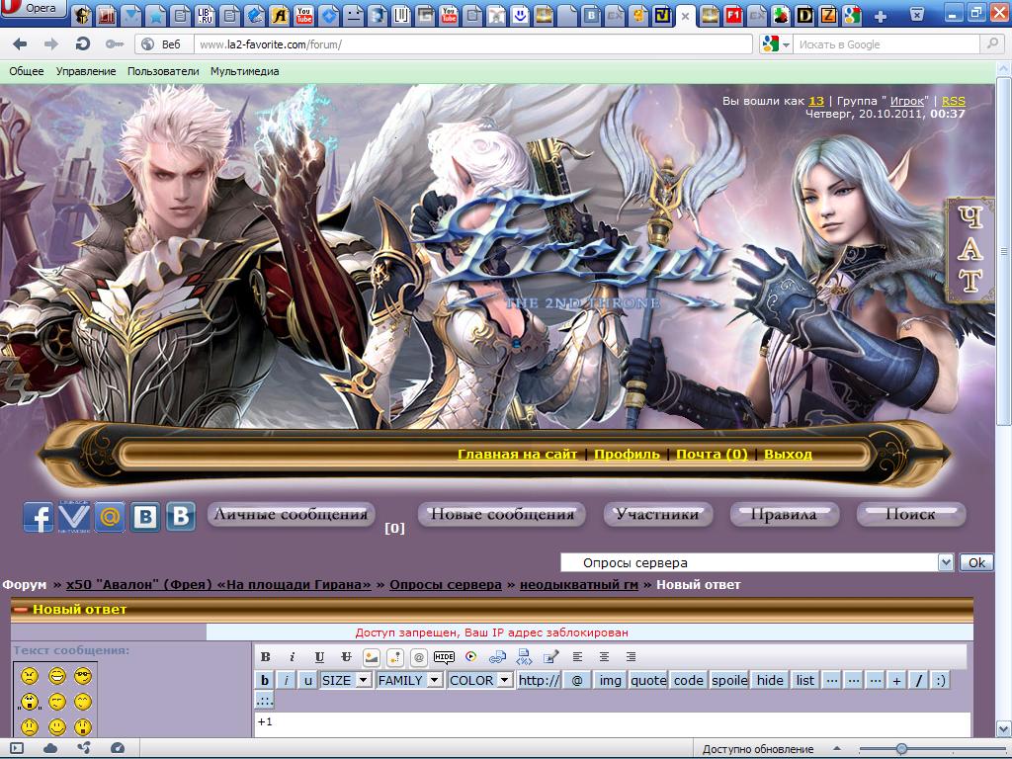Click the code BB-code button
Screen dimensions: 1012x759
tap(689, 680)
